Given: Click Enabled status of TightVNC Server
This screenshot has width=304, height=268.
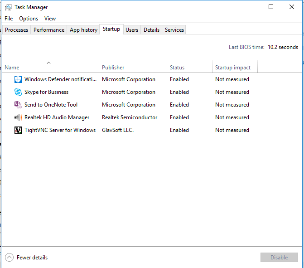Looking at the screenshot, I should point(179,130).
